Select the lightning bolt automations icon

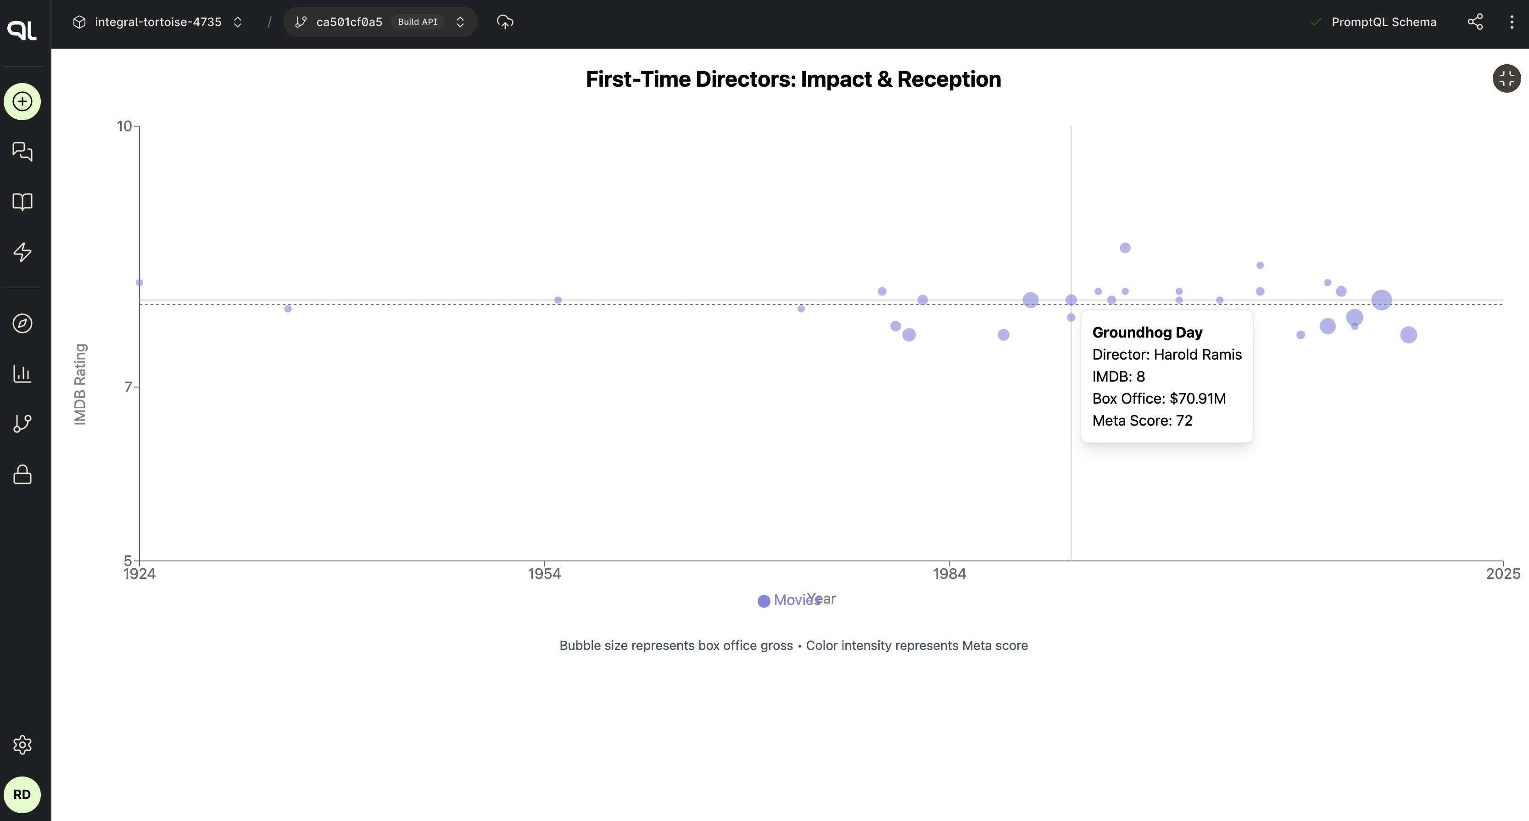(22, 252)
